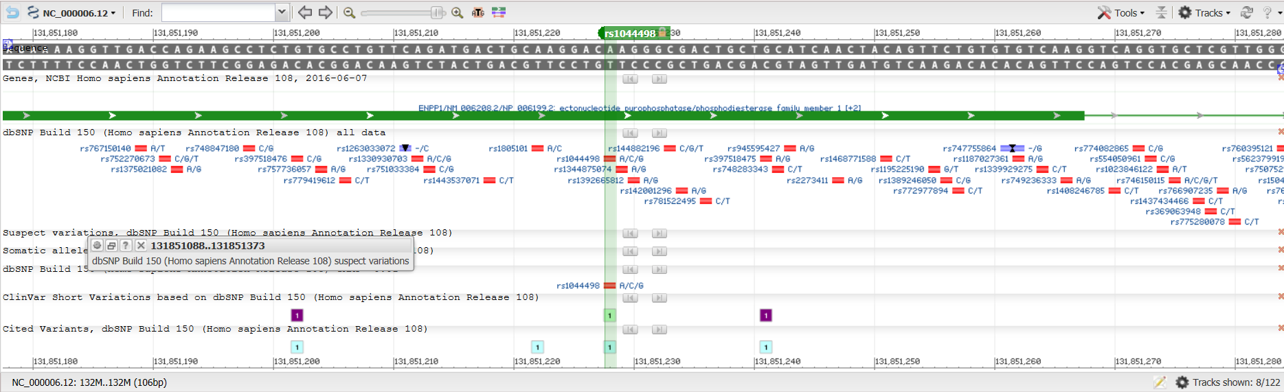Viewport: 1284px width, 392px height.
Task: Open the Tools menu
Action: pyautogui.click(x=1121, y=12)
